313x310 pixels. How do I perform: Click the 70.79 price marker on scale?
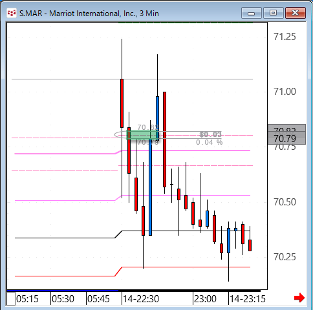pyautogui.click(x=286, y=138)
